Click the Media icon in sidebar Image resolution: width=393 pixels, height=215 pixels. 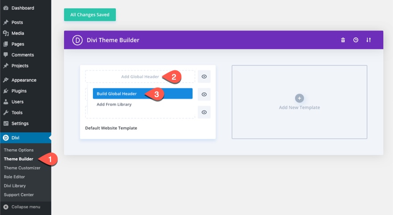[6, 33]
